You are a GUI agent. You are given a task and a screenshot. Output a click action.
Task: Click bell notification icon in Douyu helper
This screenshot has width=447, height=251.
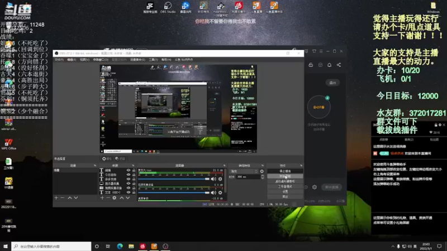pyautogui.click(x=329, y=65)
